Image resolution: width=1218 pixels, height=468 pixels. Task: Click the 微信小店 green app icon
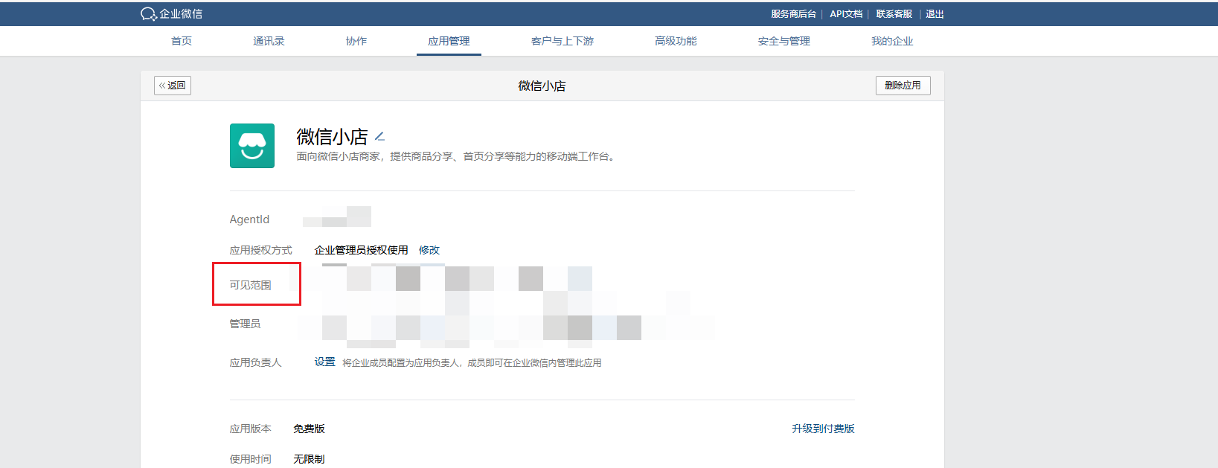coord(252,146)
